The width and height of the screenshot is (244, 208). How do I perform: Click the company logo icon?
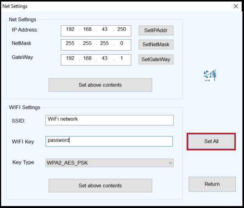click(x=209, y=76)
